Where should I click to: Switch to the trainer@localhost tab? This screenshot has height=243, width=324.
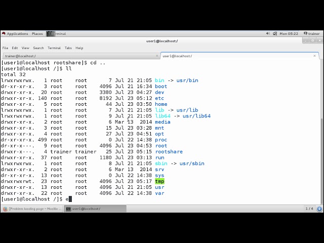80,56
